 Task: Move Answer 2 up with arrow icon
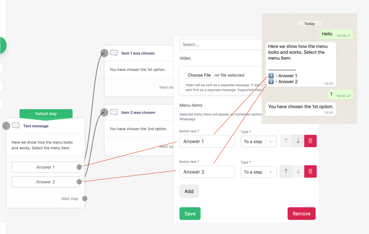click(286, 171)
